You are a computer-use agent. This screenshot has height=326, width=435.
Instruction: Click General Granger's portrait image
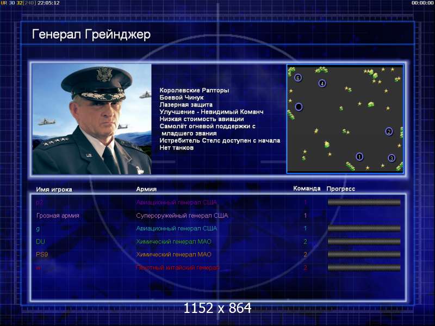(92, 119)
